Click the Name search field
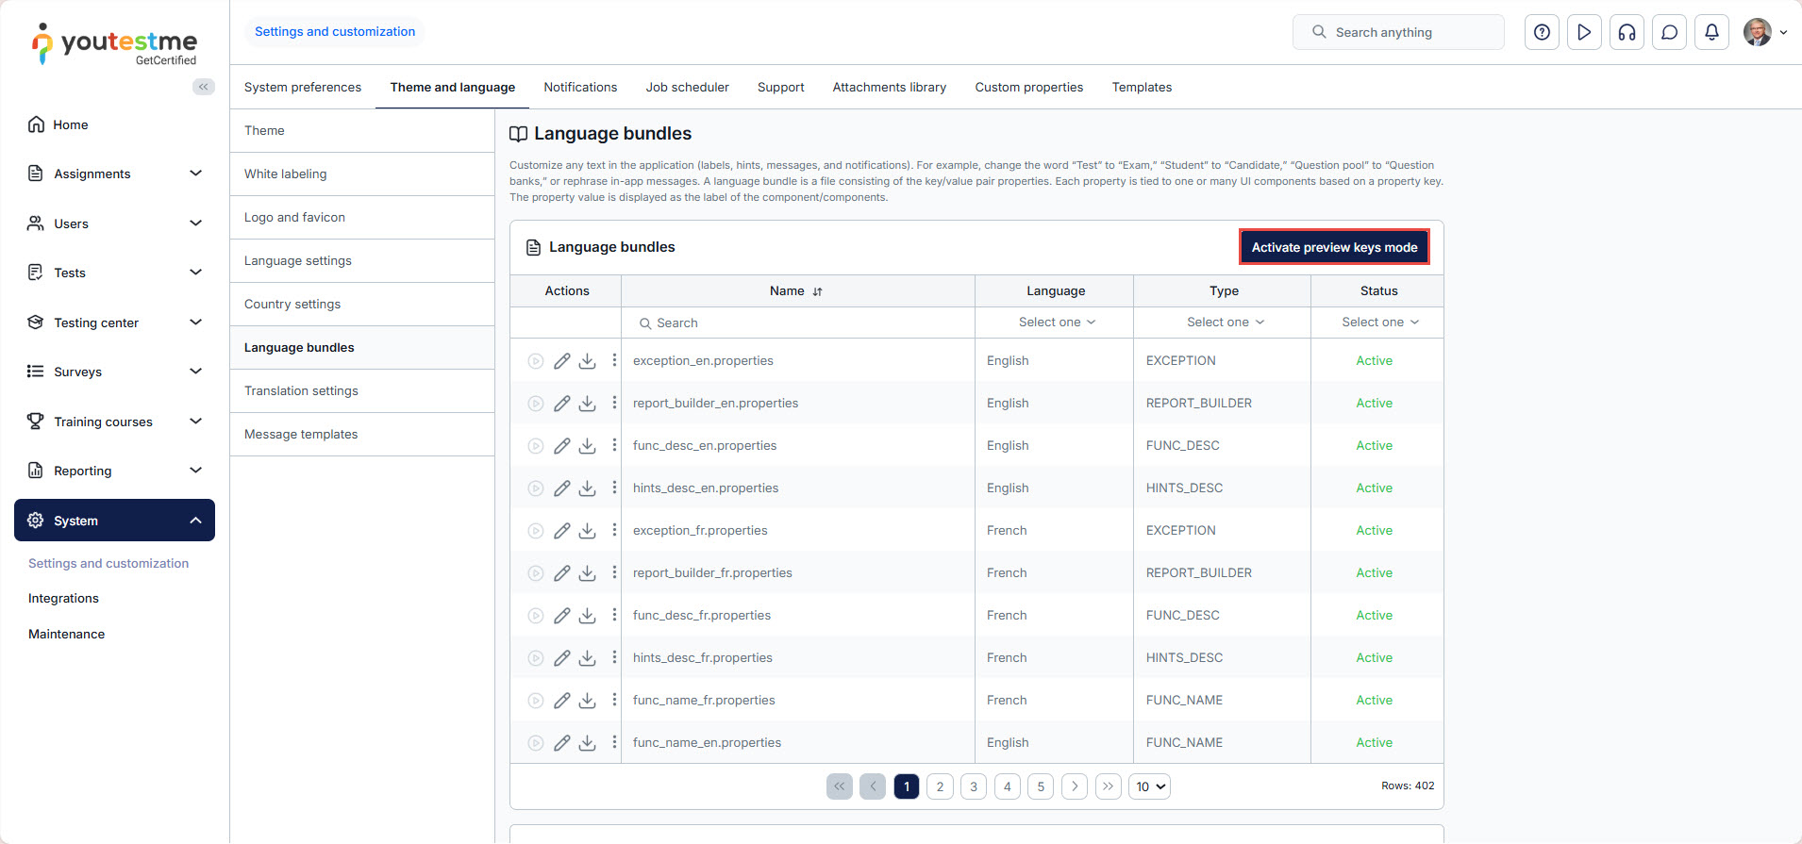Image resolution: width=1802 pixels, height=844 pixels. pyautogui.click(x=798, y=323)
